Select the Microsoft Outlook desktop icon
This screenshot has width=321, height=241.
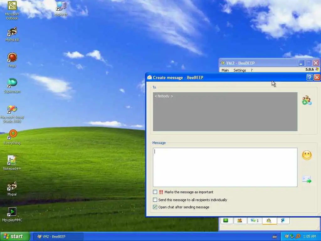[12, 10]
